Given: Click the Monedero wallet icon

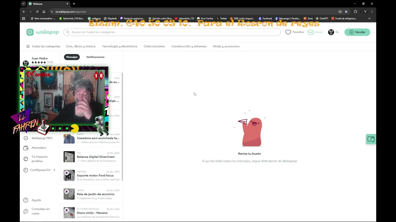Looking at the screenshot, I should click(26, 148).
